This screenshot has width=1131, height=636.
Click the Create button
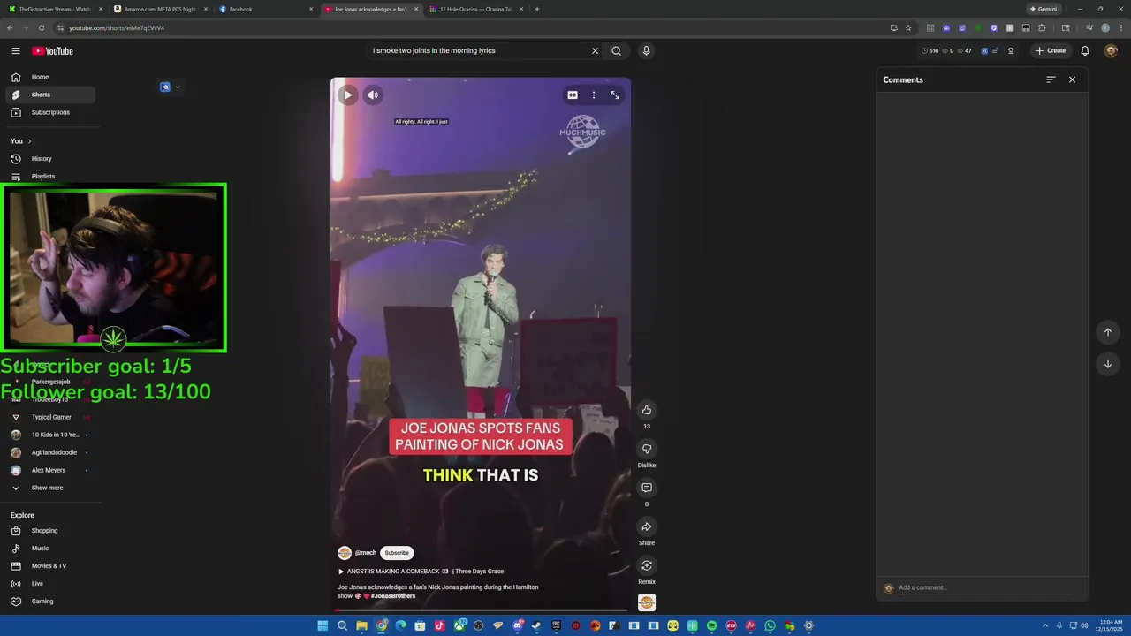(x=1051, y=51)
